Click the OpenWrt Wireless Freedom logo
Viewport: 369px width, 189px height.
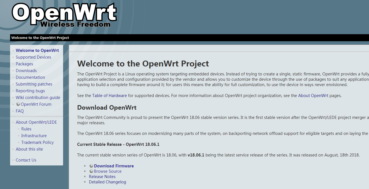click(64, 15)
